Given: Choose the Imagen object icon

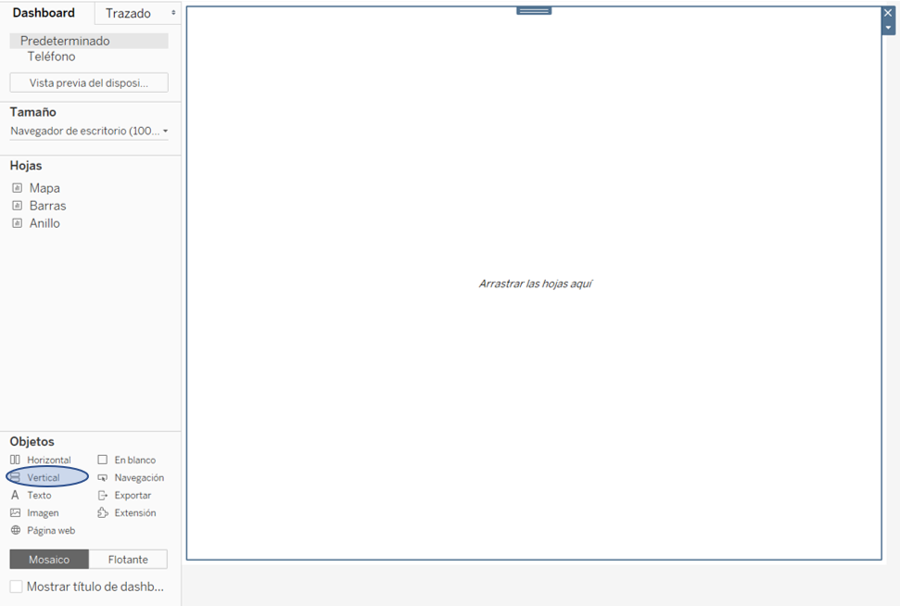Looking at the screenshot, I should (15, 513).
